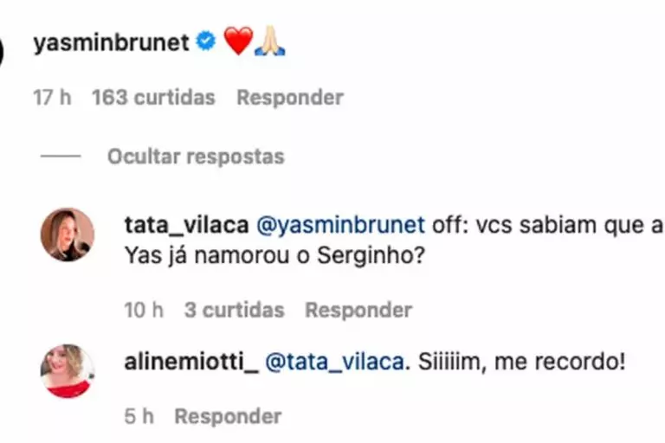Click the yasminbrunet verified badge icon
Image resolution: width=665 pixels, height=443 pixels.
pyautogui.click(x=206, y=42)
